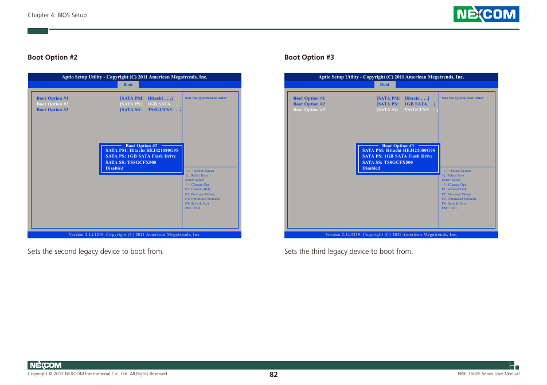Click 'Sets the system boot order' help in right screen
This screenshot has height=385, width=547.
(x=462, y=98)
